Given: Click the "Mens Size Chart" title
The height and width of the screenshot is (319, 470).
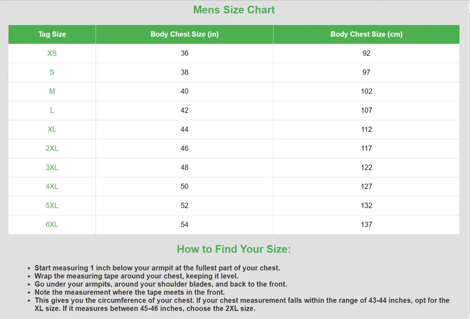Looking at the screenshot, I should click(x=234, y=10).
